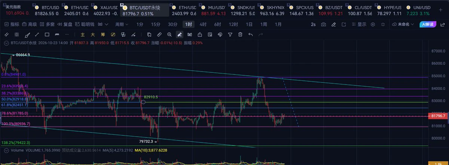Select the rectangle shape tool
The width and height of the screenshot is (449, 165).
[47, 35]
